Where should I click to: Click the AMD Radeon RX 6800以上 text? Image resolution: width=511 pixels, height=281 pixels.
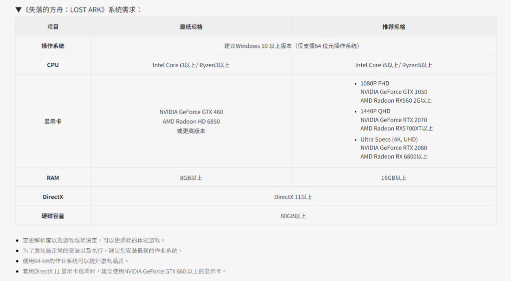(394, 157)
